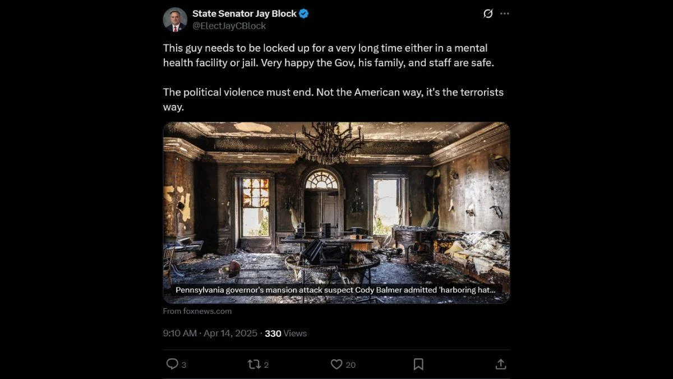
Task: Click the 9:10 AM · Apr 14, 2025 timestamp
Action: click(x=210, y=333)
